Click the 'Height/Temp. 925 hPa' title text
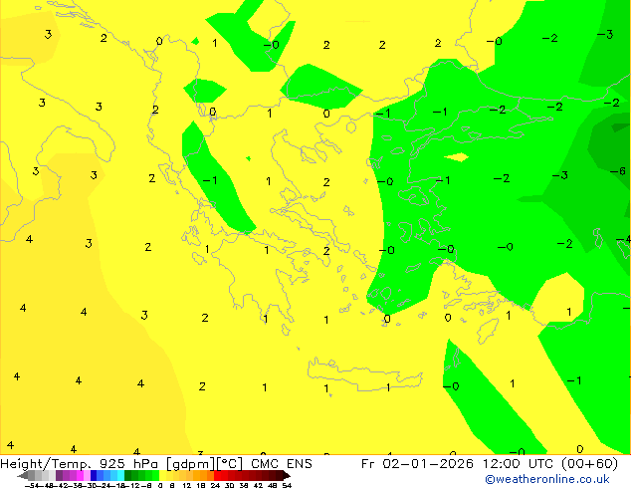The width and height of the screenshot is (631, 488). (79, 464)
